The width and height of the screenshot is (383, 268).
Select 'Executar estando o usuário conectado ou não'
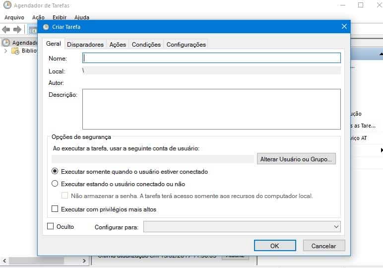pos(55,184)
